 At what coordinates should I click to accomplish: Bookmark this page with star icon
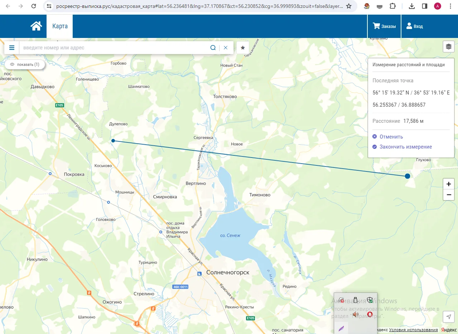click(x=349, y=6)
